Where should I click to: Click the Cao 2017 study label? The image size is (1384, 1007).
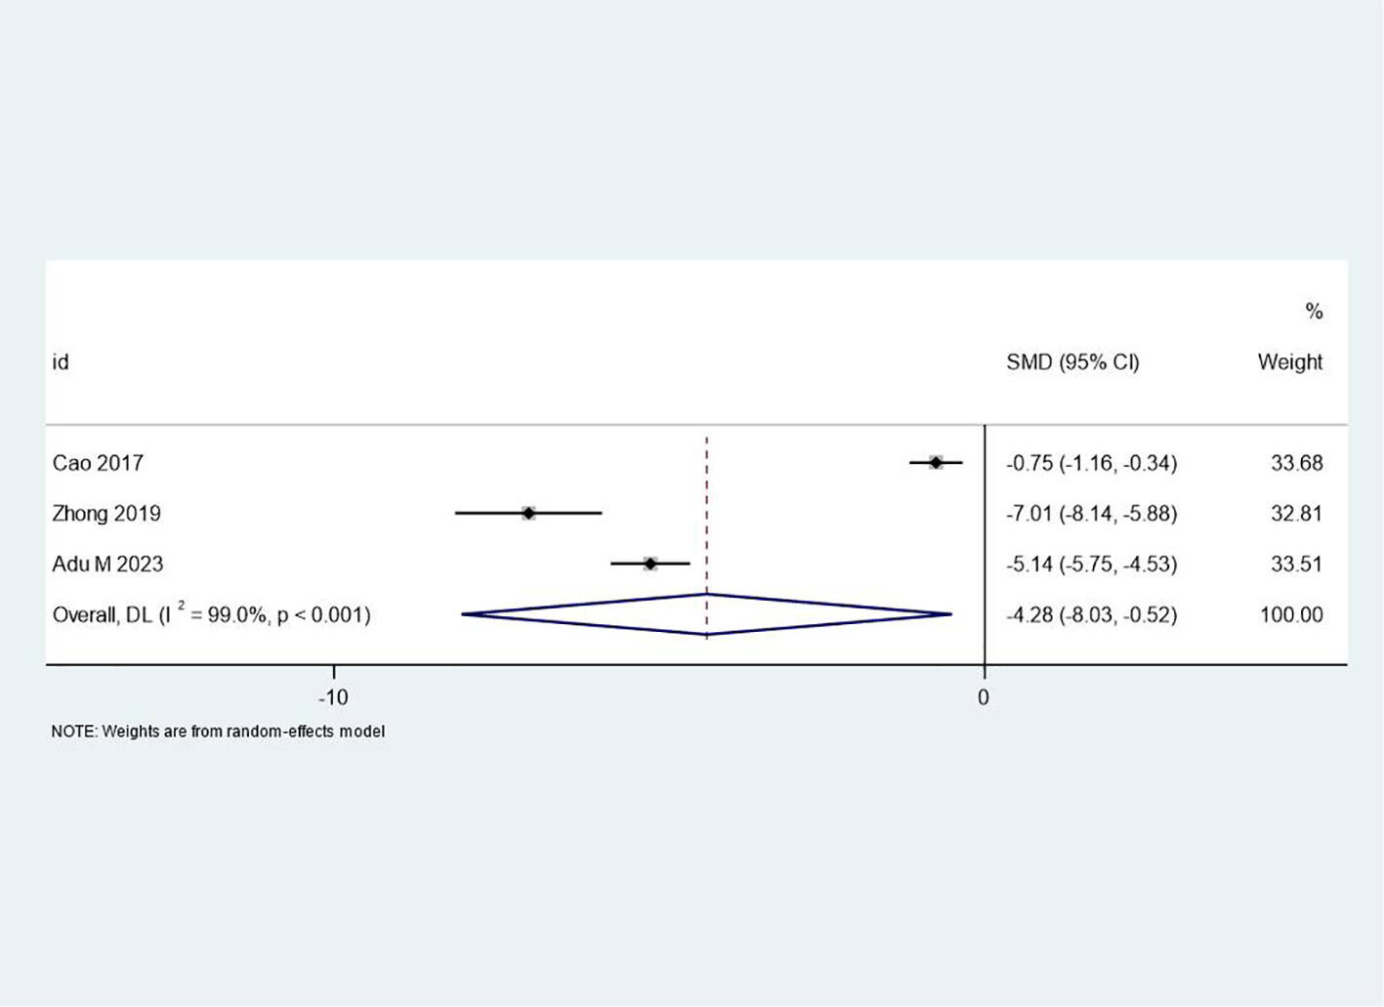[98, 463]
